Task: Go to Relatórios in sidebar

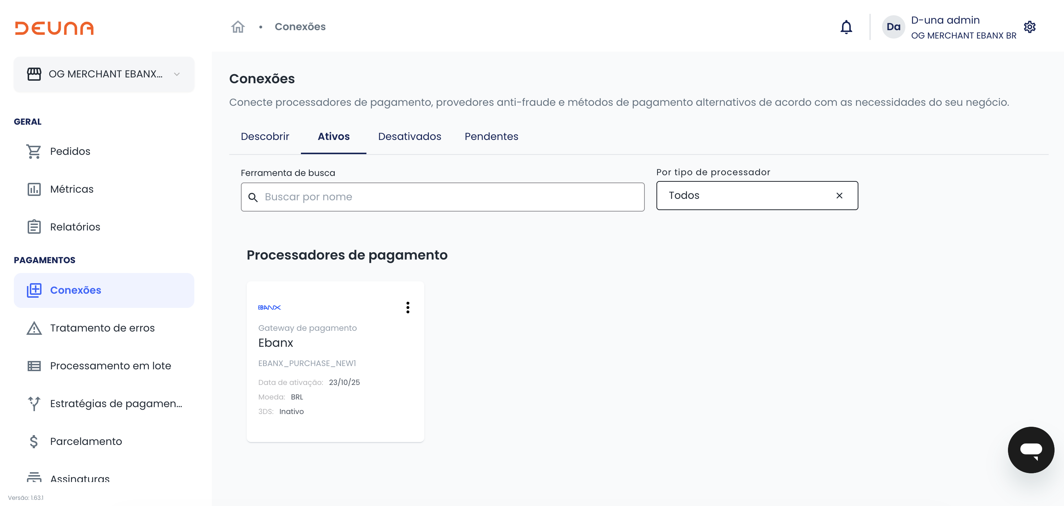Action: point(75,227)
